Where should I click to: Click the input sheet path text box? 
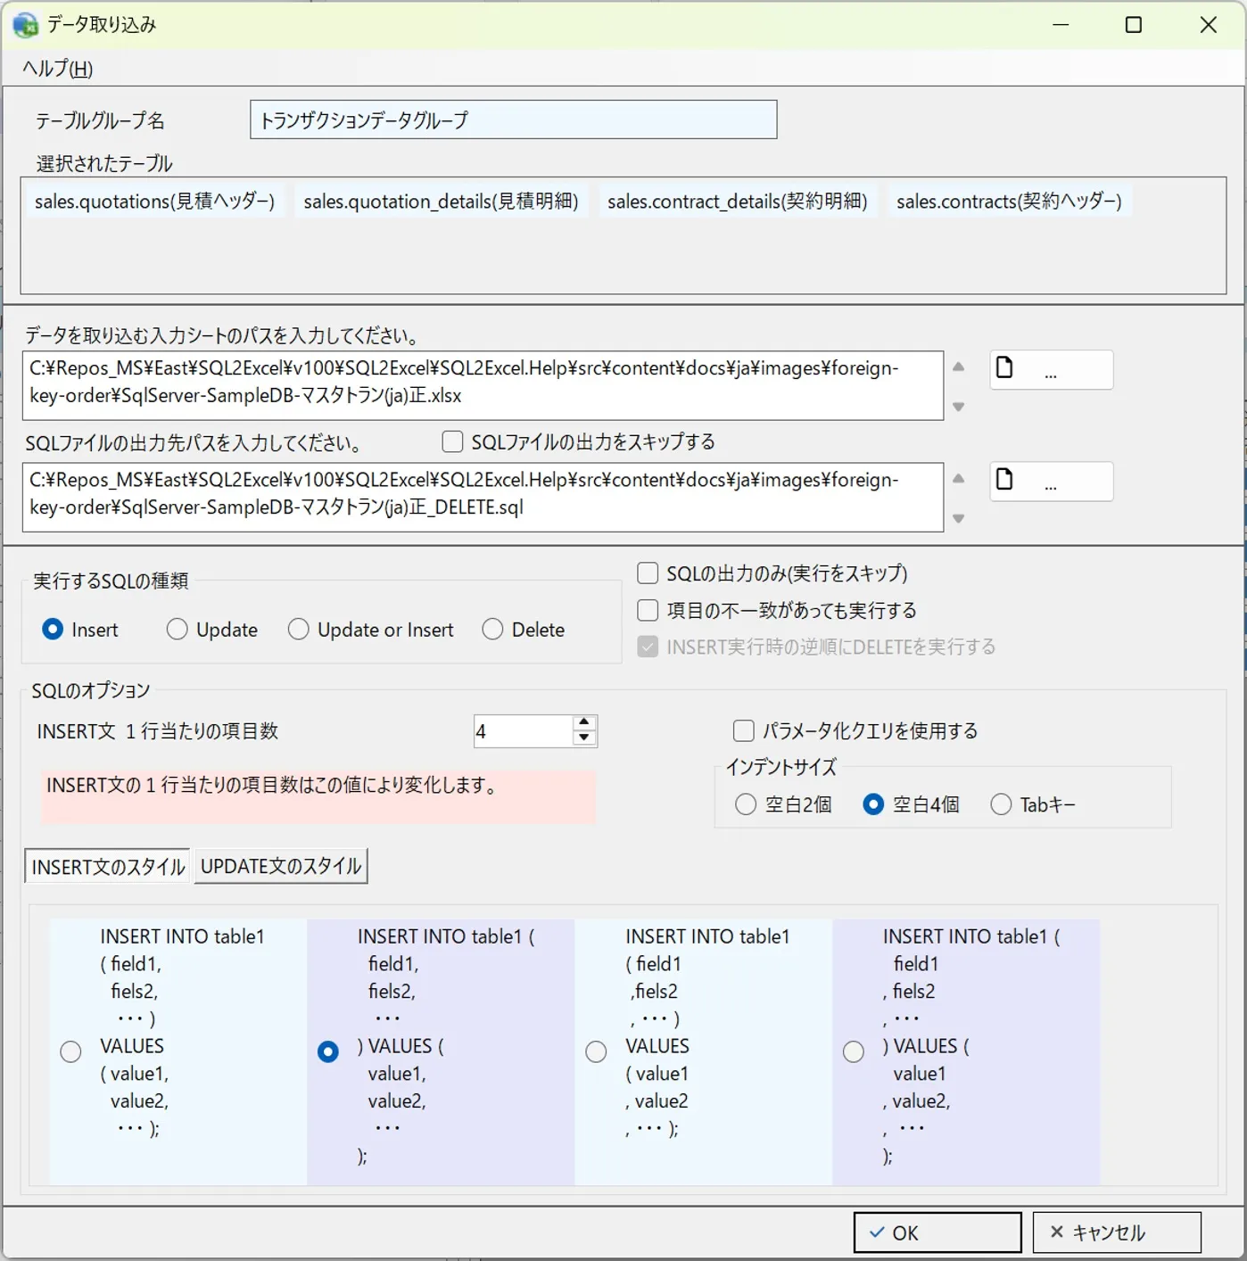coord(483,385)
